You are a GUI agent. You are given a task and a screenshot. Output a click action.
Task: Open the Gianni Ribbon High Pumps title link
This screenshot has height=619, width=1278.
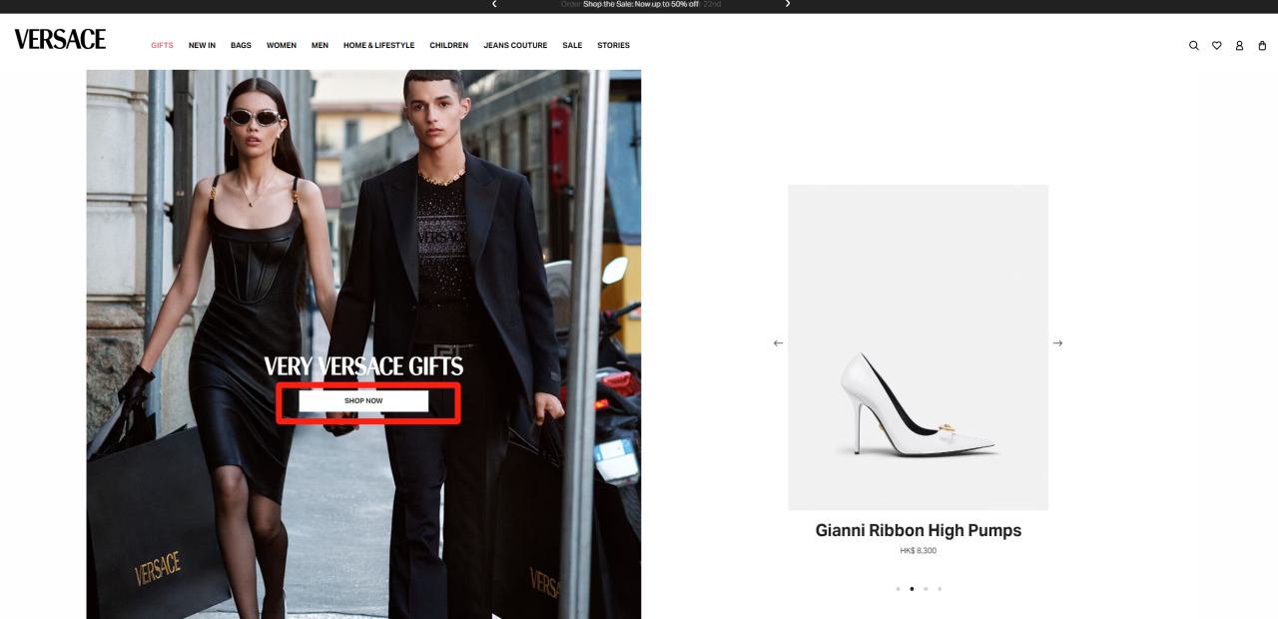(x=918, y=530)
